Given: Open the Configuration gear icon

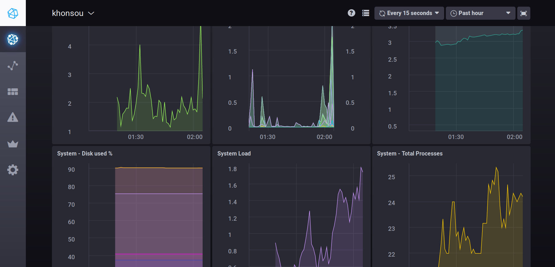Looking at the screenshot, I should point(13,170).
